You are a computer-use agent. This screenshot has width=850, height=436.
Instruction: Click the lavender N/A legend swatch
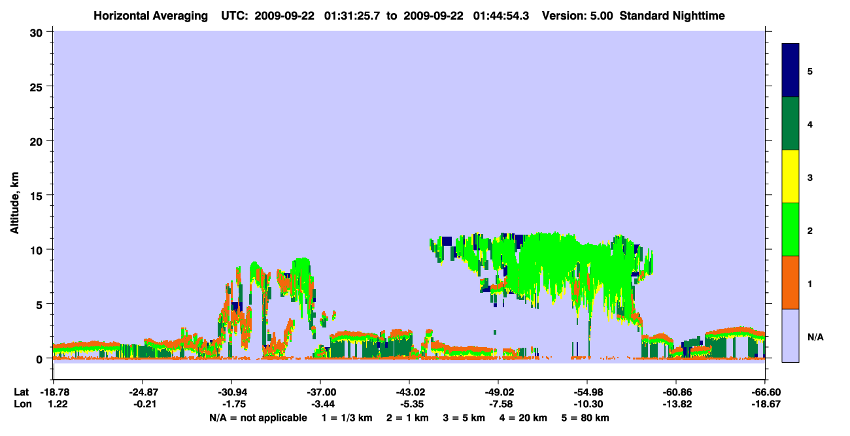click(x=790, y=335)
